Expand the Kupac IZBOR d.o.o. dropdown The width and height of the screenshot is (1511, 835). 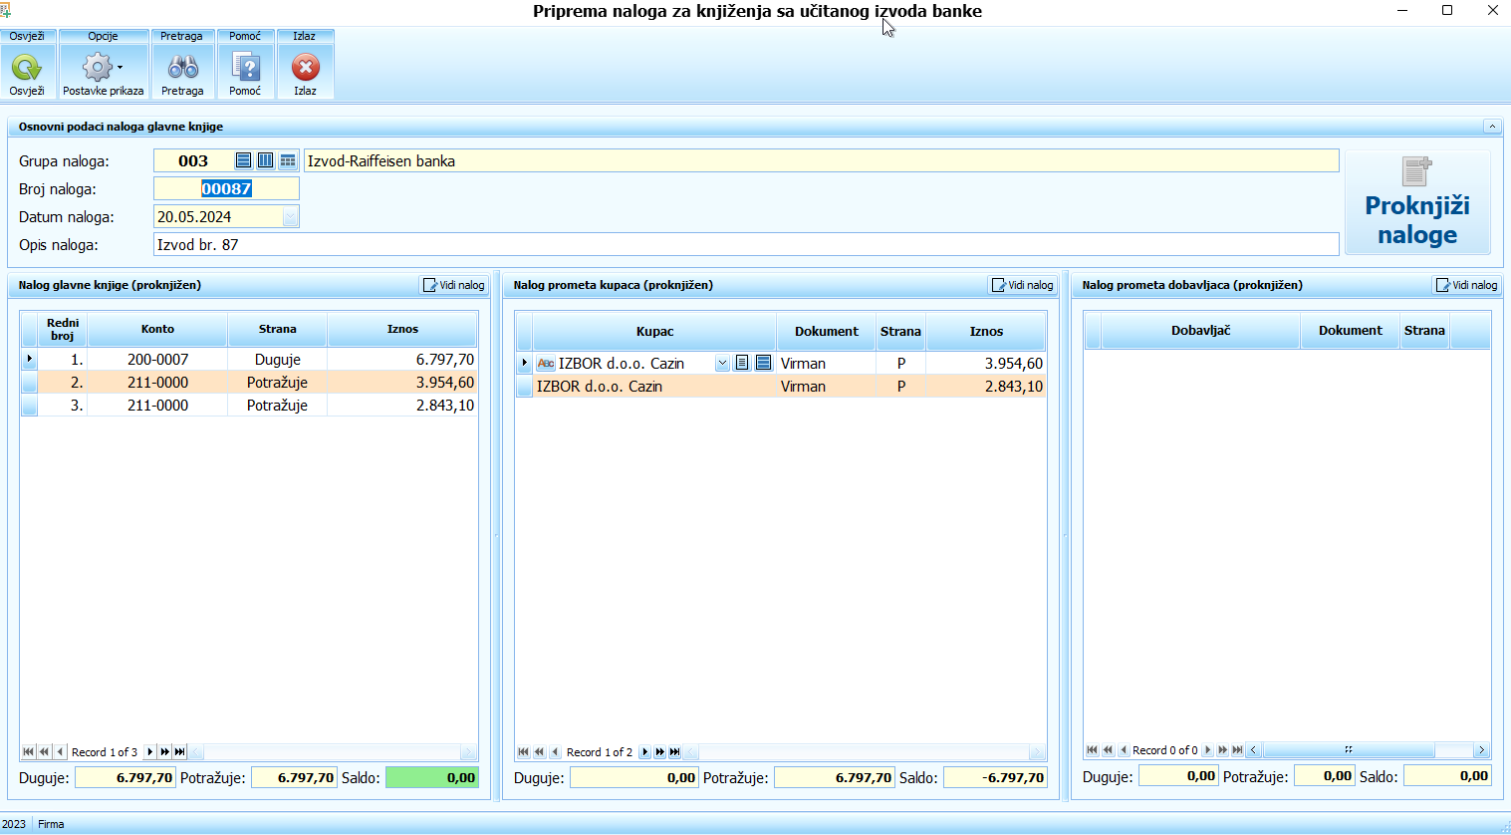pyautogui.click(x=722, y=364)
